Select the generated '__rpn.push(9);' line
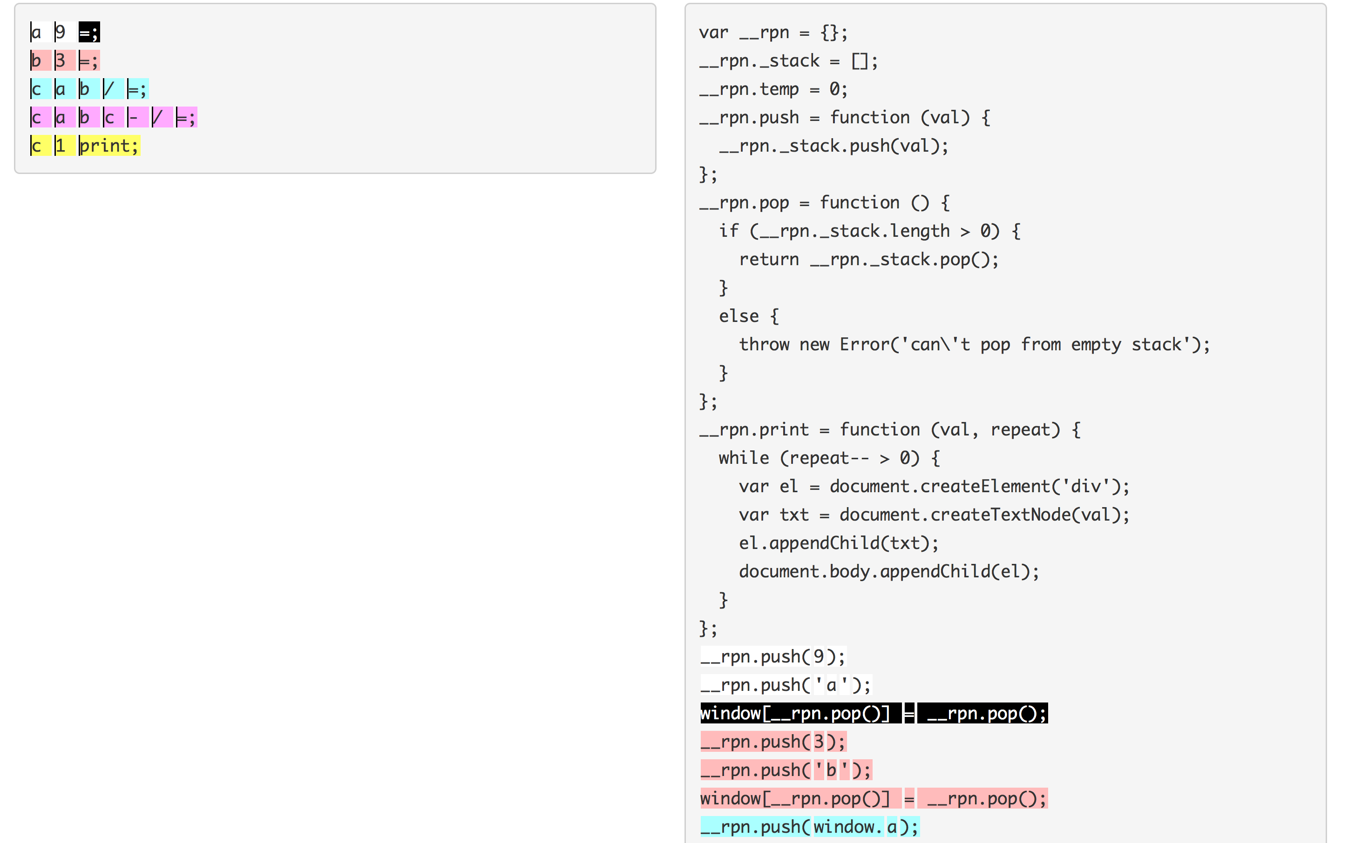The height and width of the screenshot is (843, 1355). (773, 657)
